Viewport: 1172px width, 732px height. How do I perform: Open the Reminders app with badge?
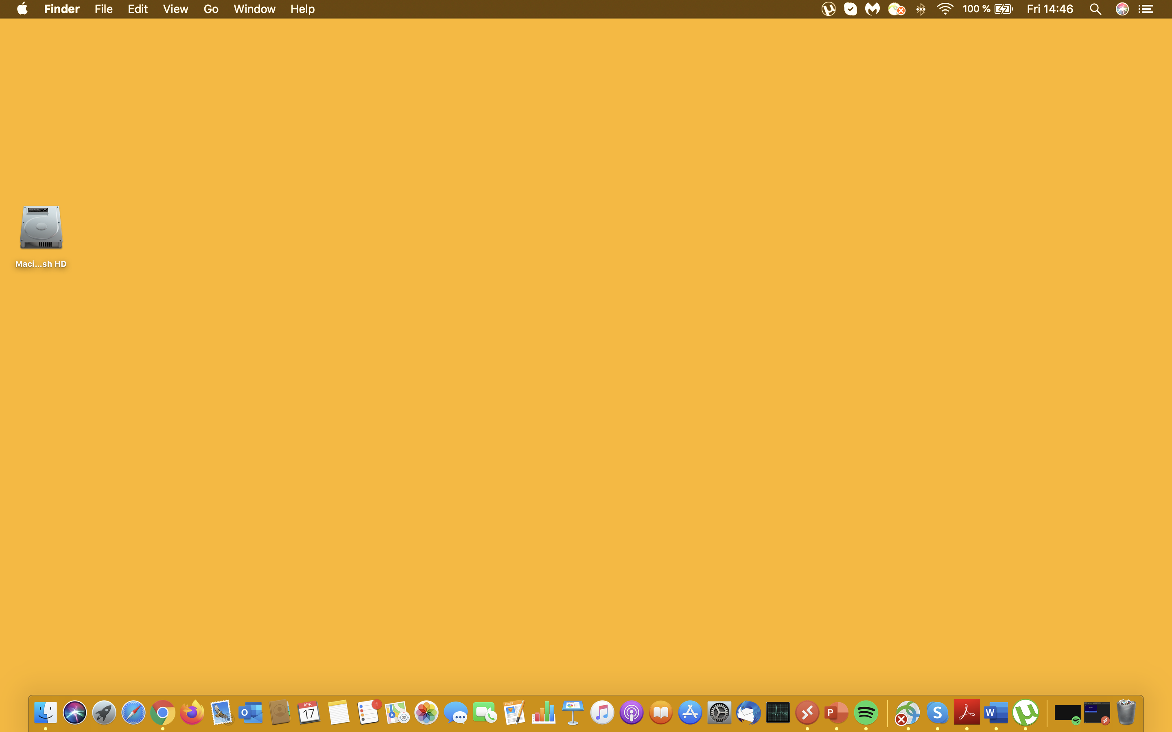(368, 712)
